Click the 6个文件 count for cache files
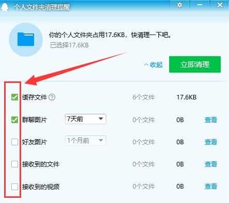The image size is (229, 203). (x=143, y=97)
